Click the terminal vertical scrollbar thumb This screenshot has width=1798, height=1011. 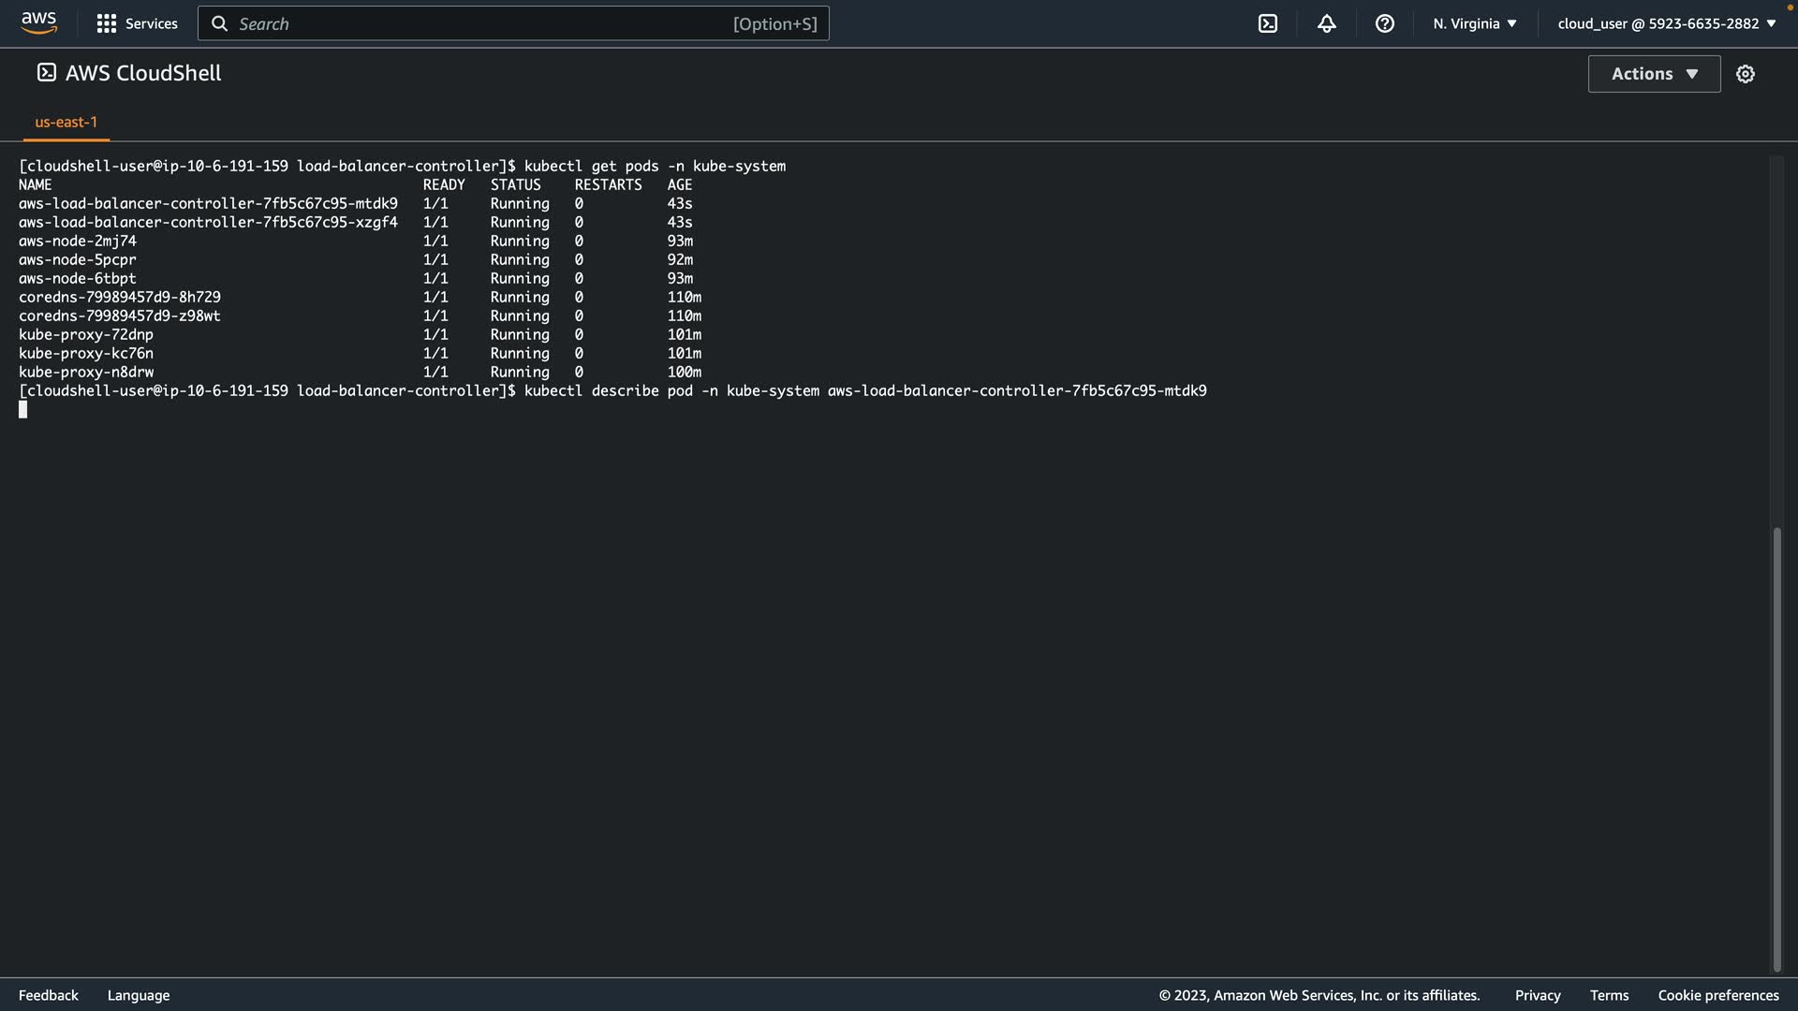1776,749
